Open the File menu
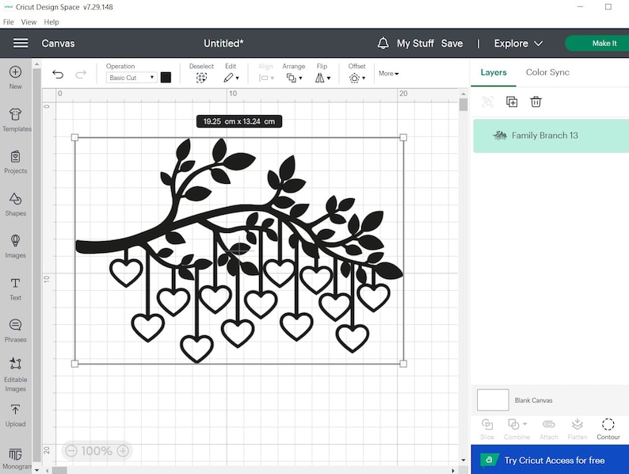 coord(9,22)
